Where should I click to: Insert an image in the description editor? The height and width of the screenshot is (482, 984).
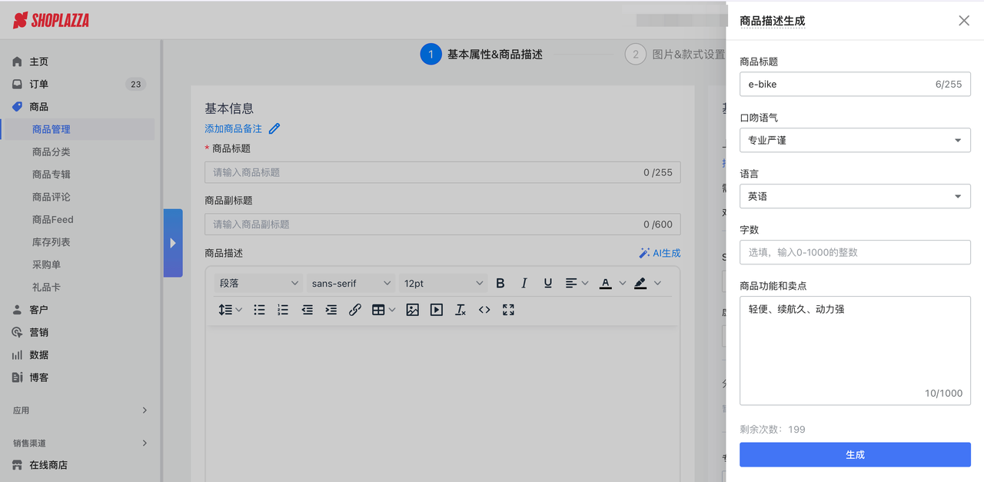pyautogui.click(x=413, y=310)
